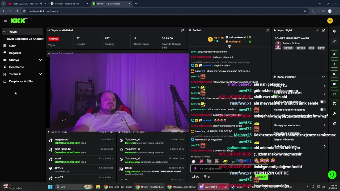The height and width of the screenshot is (191, 340).
Task: Click mert_baba43 in the activity feed
Action: click(62, 149)
